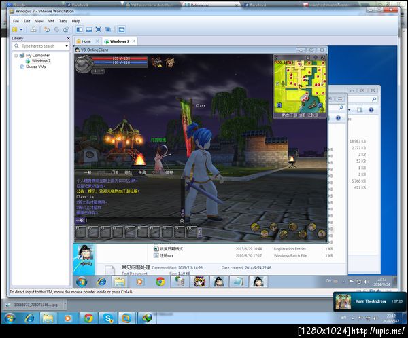Select the Registration Entries file row
This screenshot has height=338, width=408.
(243, 249)
